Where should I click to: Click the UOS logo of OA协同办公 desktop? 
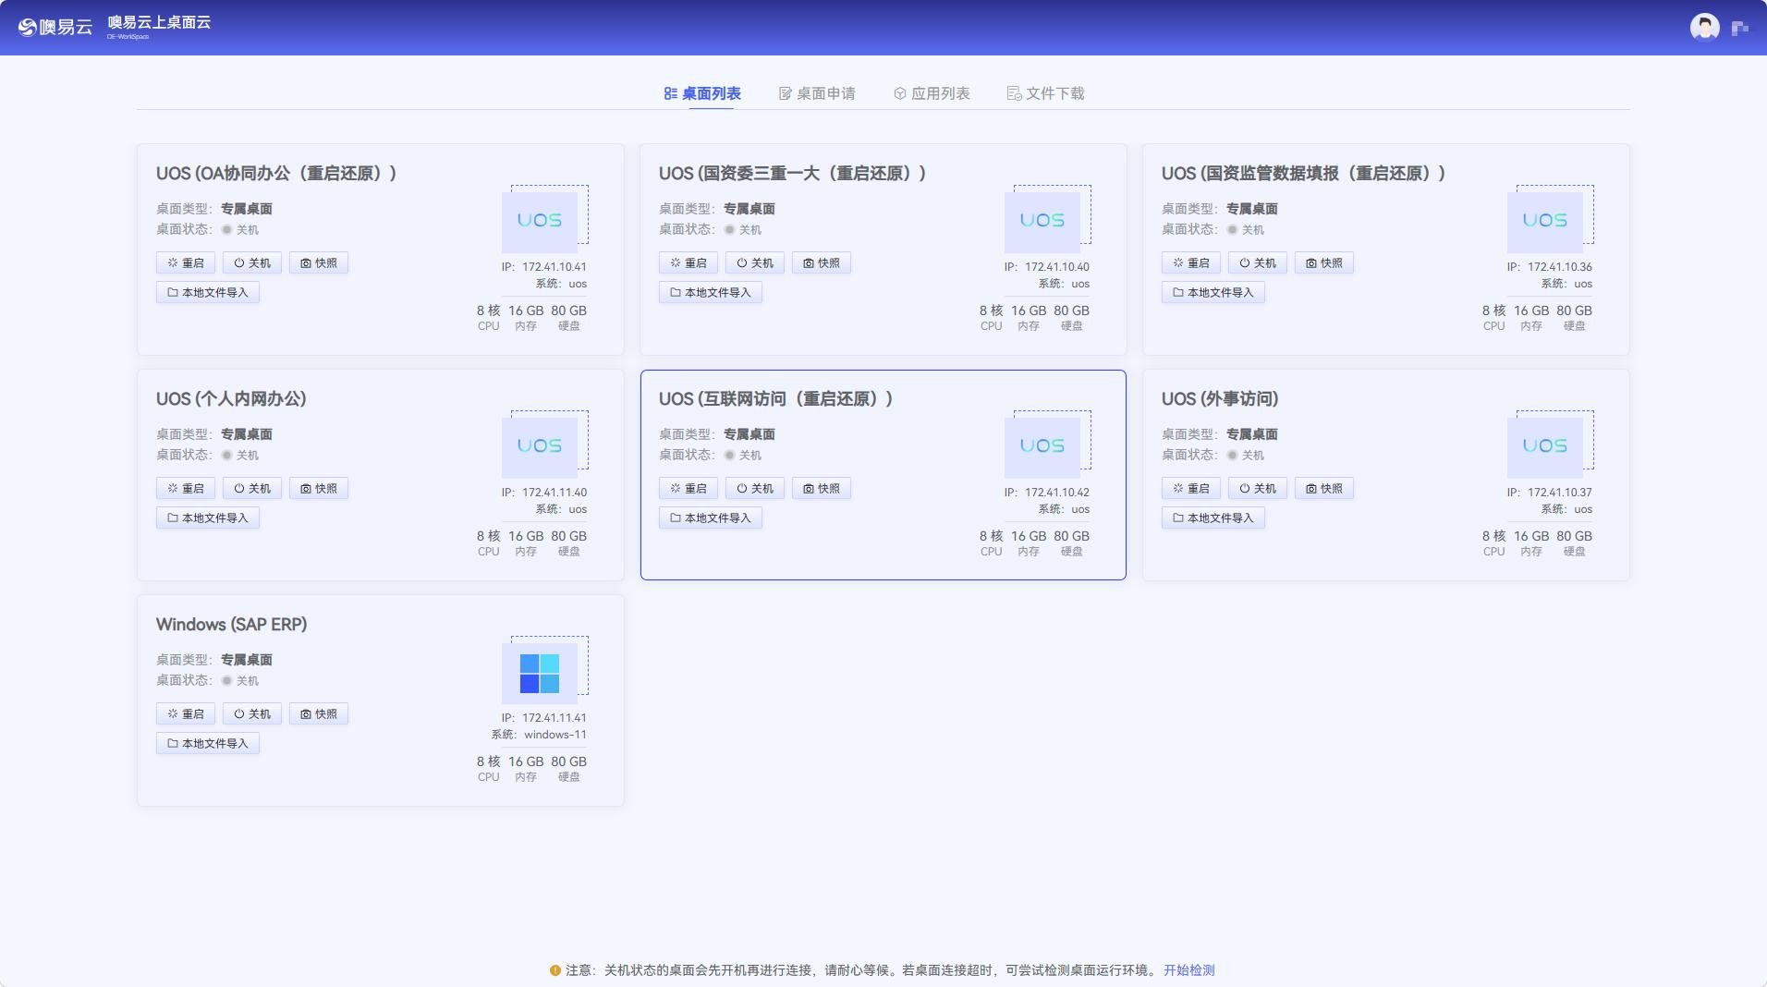(x=540, y=221)
